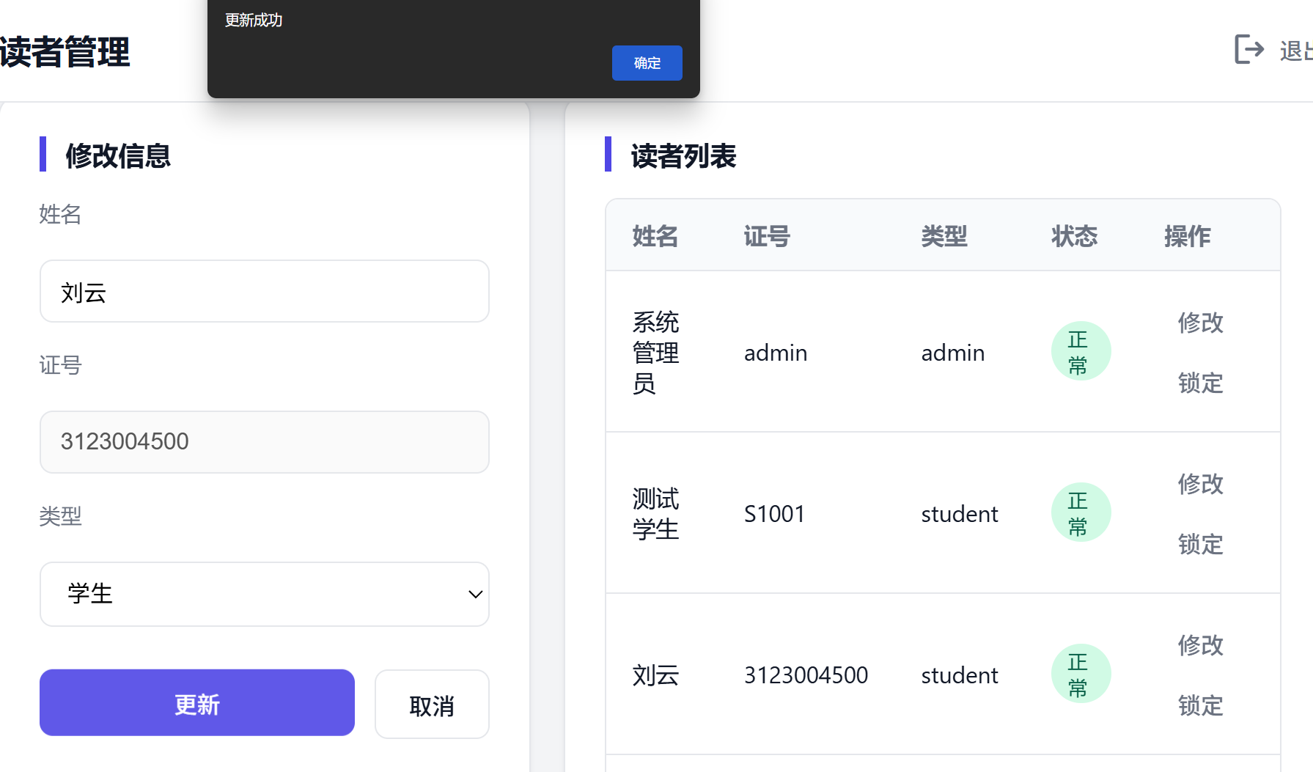Focus the 姓名 input containing 刘云
This screenshot has width=1313, height=772.
tap(265, 291)
